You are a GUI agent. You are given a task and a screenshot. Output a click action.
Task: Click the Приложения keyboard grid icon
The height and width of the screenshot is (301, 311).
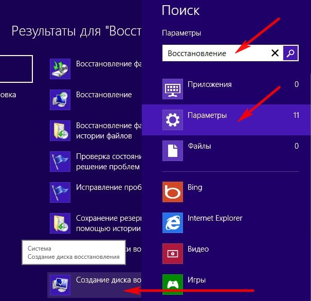(172, 89)
